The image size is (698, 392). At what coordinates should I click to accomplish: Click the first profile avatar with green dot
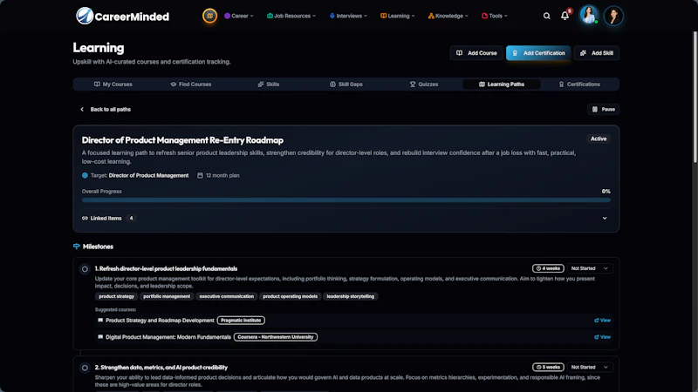pos(588,15)
